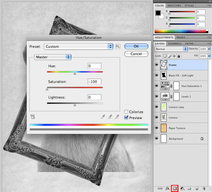Uncheck the Preview checkbox
The image size is (212, 192).
(126, 118)
